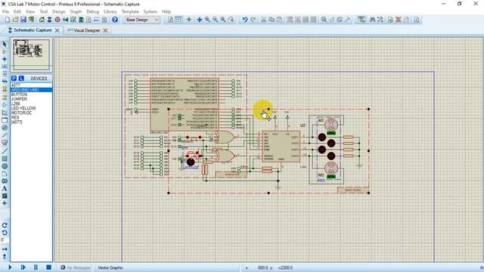The height and width of the screenshot is (272, 484).
Task: Open the Template menu
Action: click(130, 12)
